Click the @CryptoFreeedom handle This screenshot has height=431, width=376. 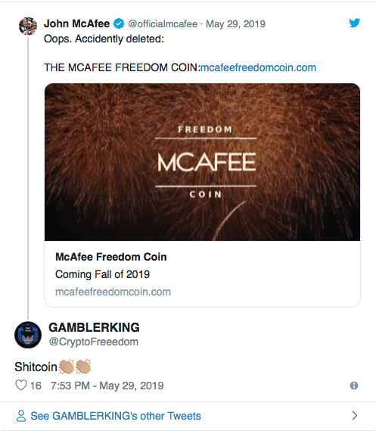(94, 342)
